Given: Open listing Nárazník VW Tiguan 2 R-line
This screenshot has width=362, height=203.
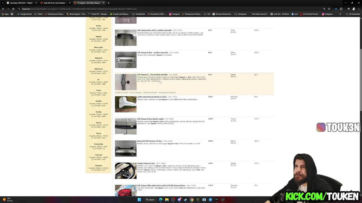Looking at the screenshot, I should point(150,141).
